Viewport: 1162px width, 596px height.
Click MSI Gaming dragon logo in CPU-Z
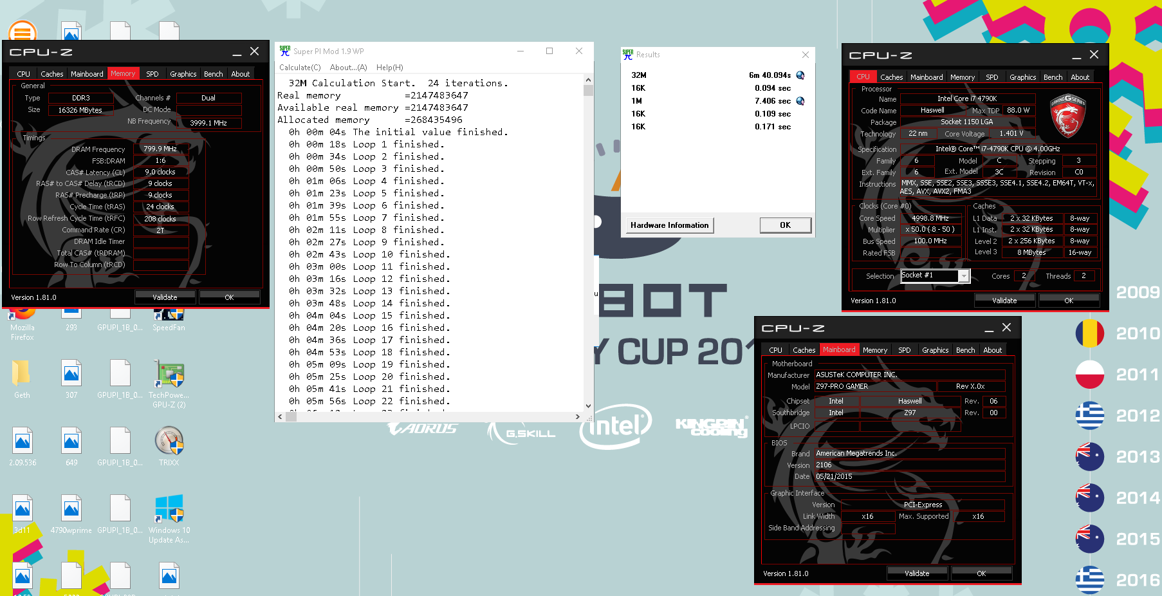tap(1068, 116)
